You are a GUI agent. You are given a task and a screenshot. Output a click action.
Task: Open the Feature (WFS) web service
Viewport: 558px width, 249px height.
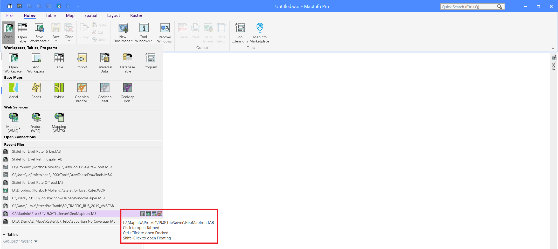pos(36,118)
